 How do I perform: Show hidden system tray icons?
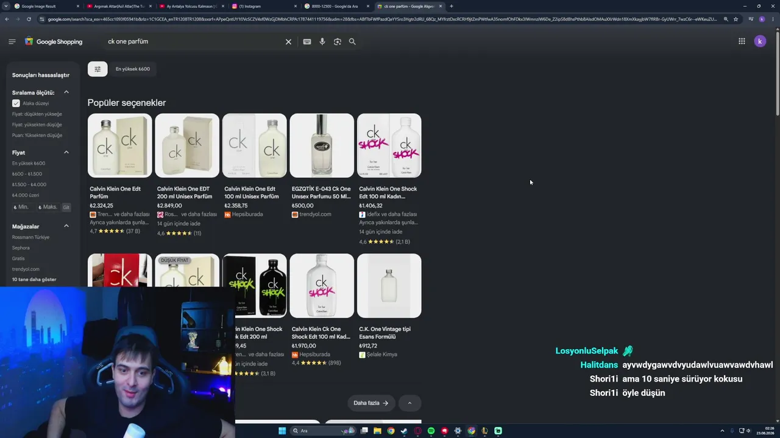pyautogui.click(x=722, y=431)
